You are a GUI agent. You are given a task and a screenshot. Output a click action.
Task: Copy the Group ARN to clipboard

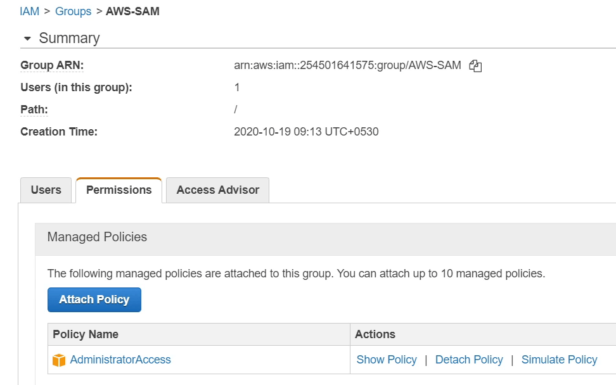click(x=475, y=65)
